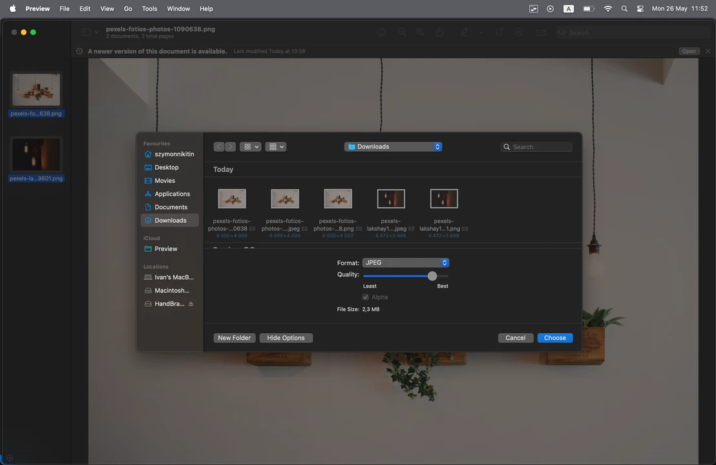The image size is (716, 465).
Task: Click the Inspector info icon in toolbar
Action: coord(381,32)
